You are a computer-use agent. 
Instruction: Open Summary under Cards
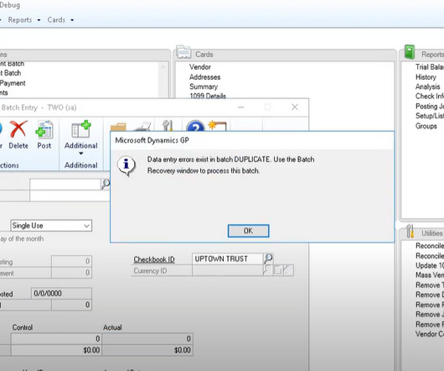click(x=204, y=86)
